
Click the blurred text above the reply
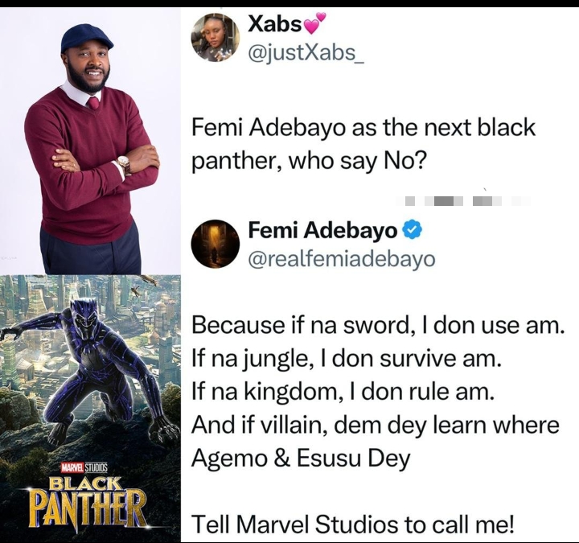(x=466, y=199)
